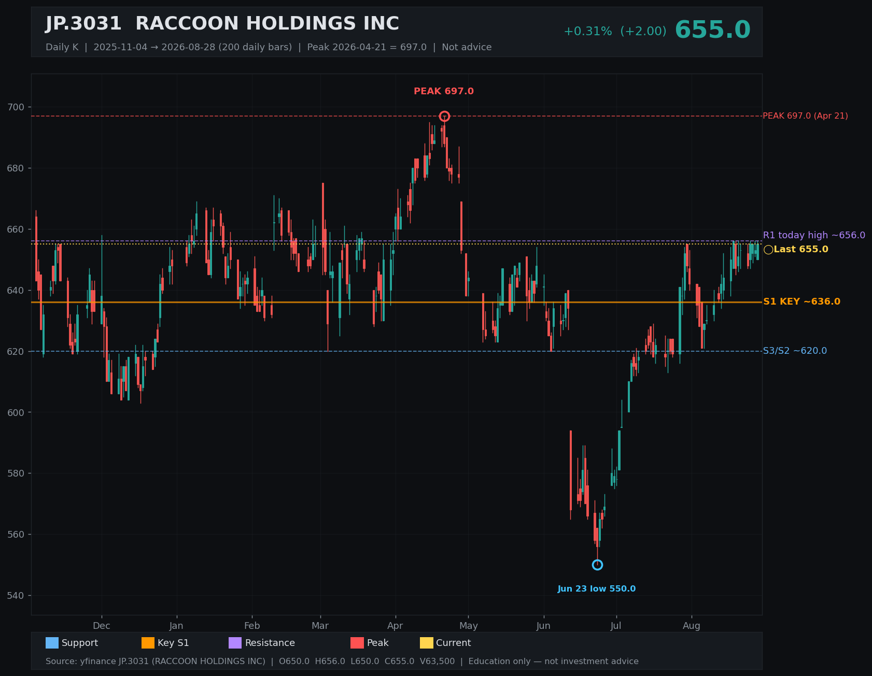The image size is (872, 676).
Task: Click the Dec x-axis month label
Action: 102,626
